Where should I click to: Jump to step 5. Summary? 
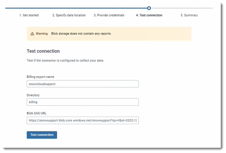coord(189,15)
